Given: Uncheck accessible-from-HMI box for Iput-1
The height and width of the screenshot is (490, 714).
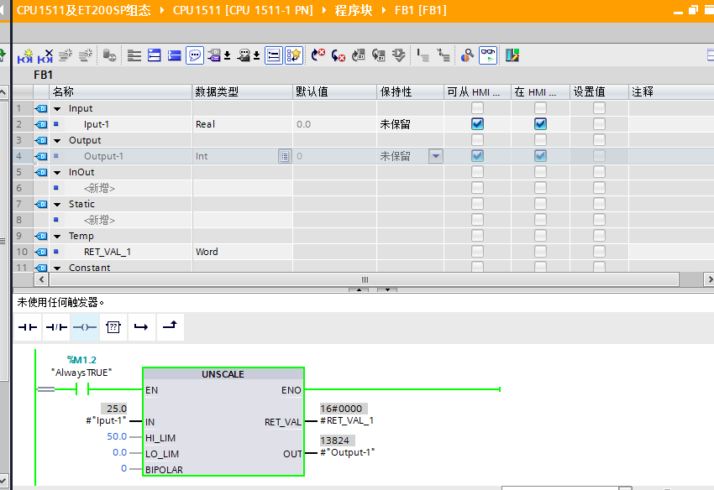Looking at the screenshot, I should tap(477, 123).
